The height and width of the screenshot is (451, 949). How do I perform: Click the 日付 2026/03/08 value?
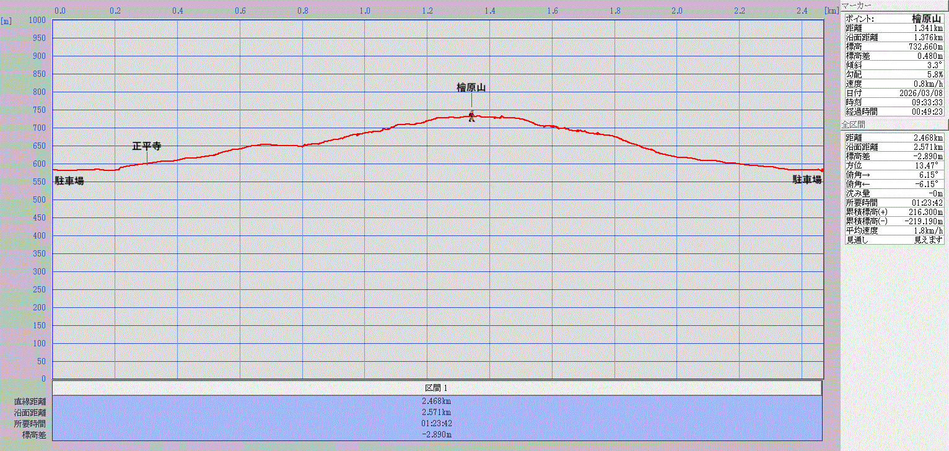coord(924,93)
